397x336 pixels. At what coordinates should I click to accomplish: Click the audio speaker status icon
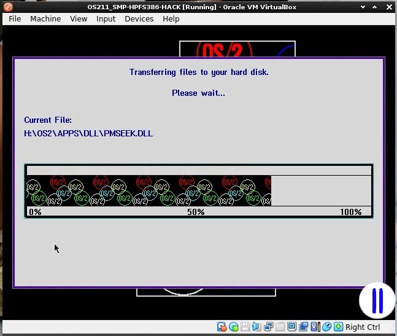pyautogui.click(x=256, y=327)
